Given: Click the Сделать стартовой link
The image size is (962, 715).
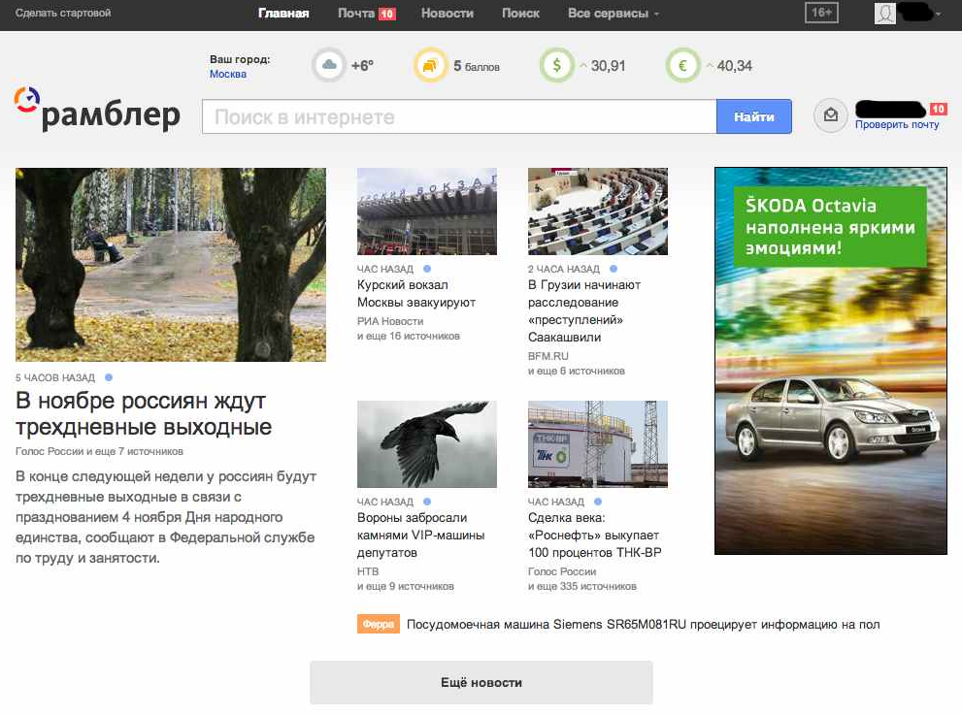Looking at the screenshot, I should (63, 14).
